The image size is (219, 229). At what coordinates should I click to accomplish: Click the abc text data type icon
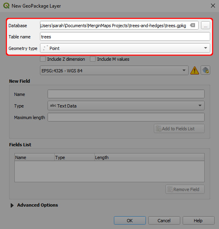point(53,106)
